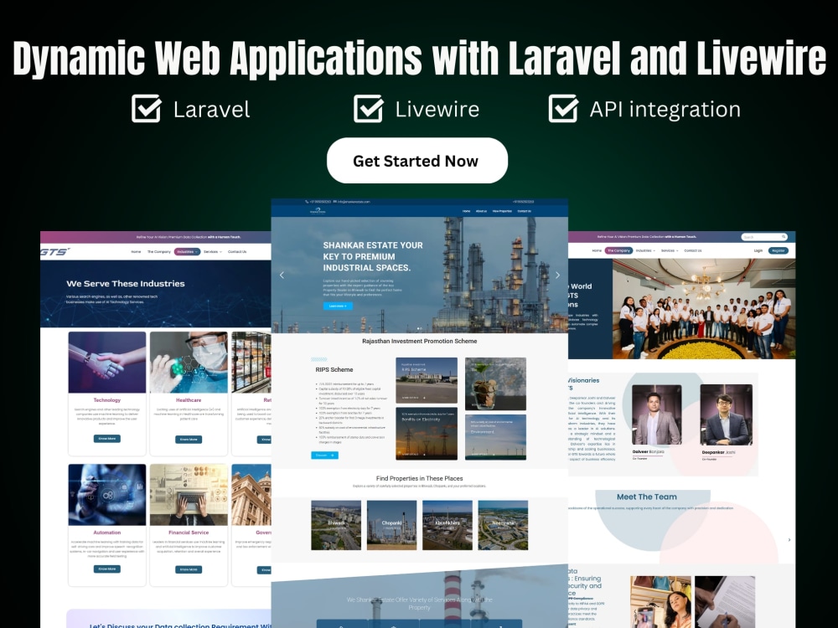
Task: Tick the Laravel checkbox
Action: 146,108
